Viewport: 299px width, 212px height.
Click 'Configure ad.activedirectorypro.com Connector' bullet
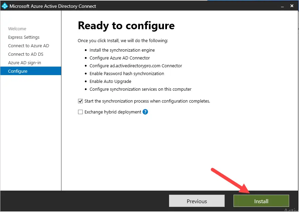click(x=136, y=66)
